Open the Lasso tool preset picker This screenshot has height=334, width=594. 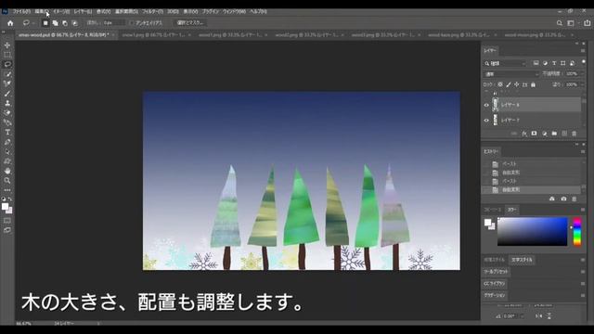28,23
